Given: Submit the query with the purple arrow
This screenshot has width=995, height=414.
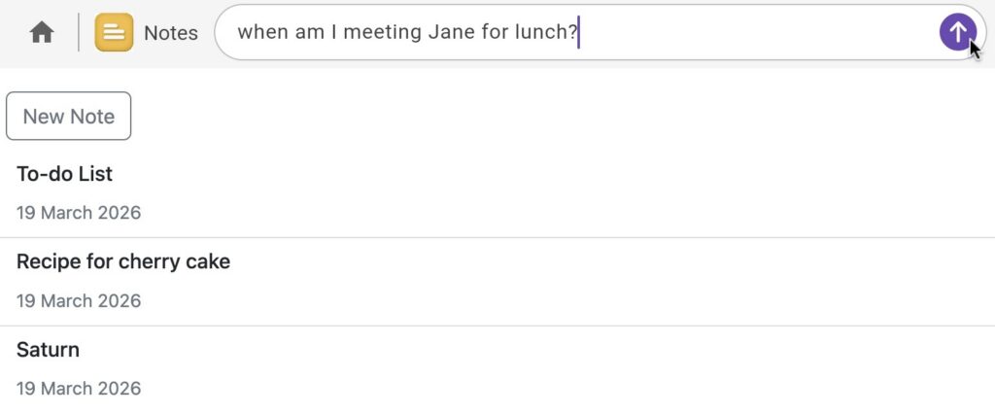Looking at the screenshot, I should (x=957, y=32).
